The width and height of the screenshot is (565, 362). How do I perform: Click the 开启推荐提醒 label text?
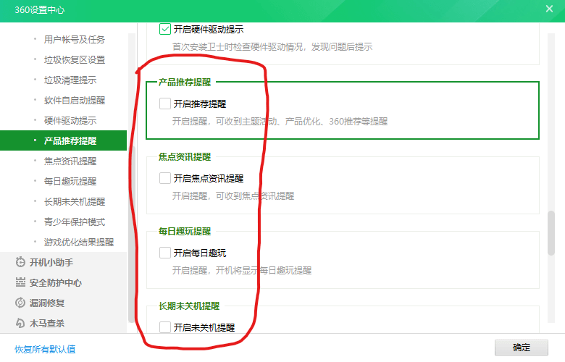point(200,104)
